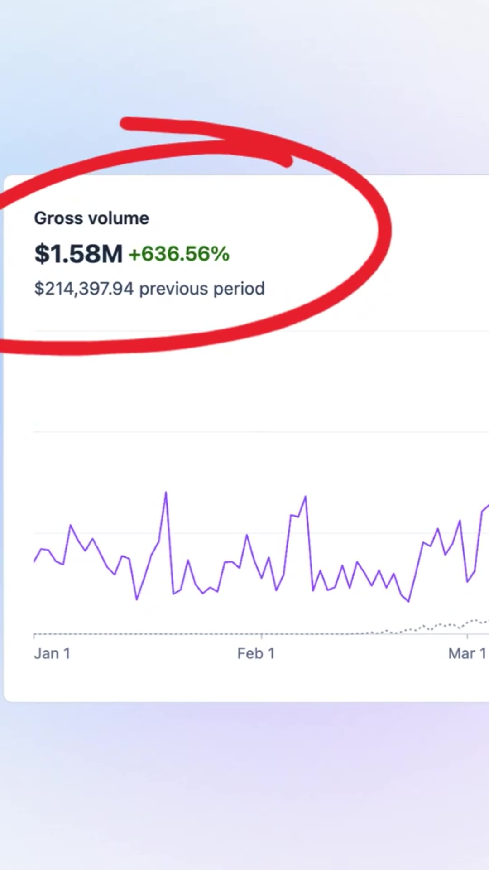Click the Gross volume heading
The width and height of the screenshot is (489, 870).
91,218
